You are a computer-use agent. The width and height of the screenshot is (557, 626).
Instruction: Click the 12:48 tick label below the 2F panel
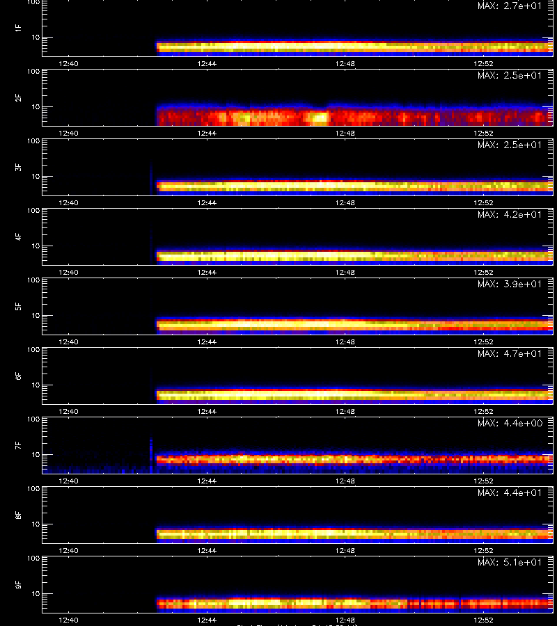(x=345, y=133)
